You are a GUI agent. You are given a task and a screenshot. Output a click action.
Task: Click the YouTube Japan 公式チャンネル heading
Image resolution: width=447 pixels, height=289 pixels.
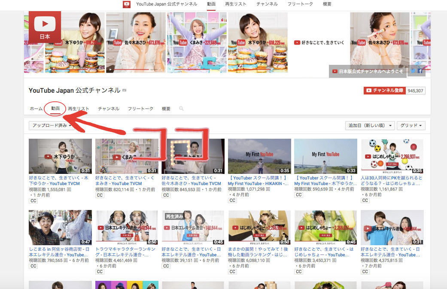(75, 90)
